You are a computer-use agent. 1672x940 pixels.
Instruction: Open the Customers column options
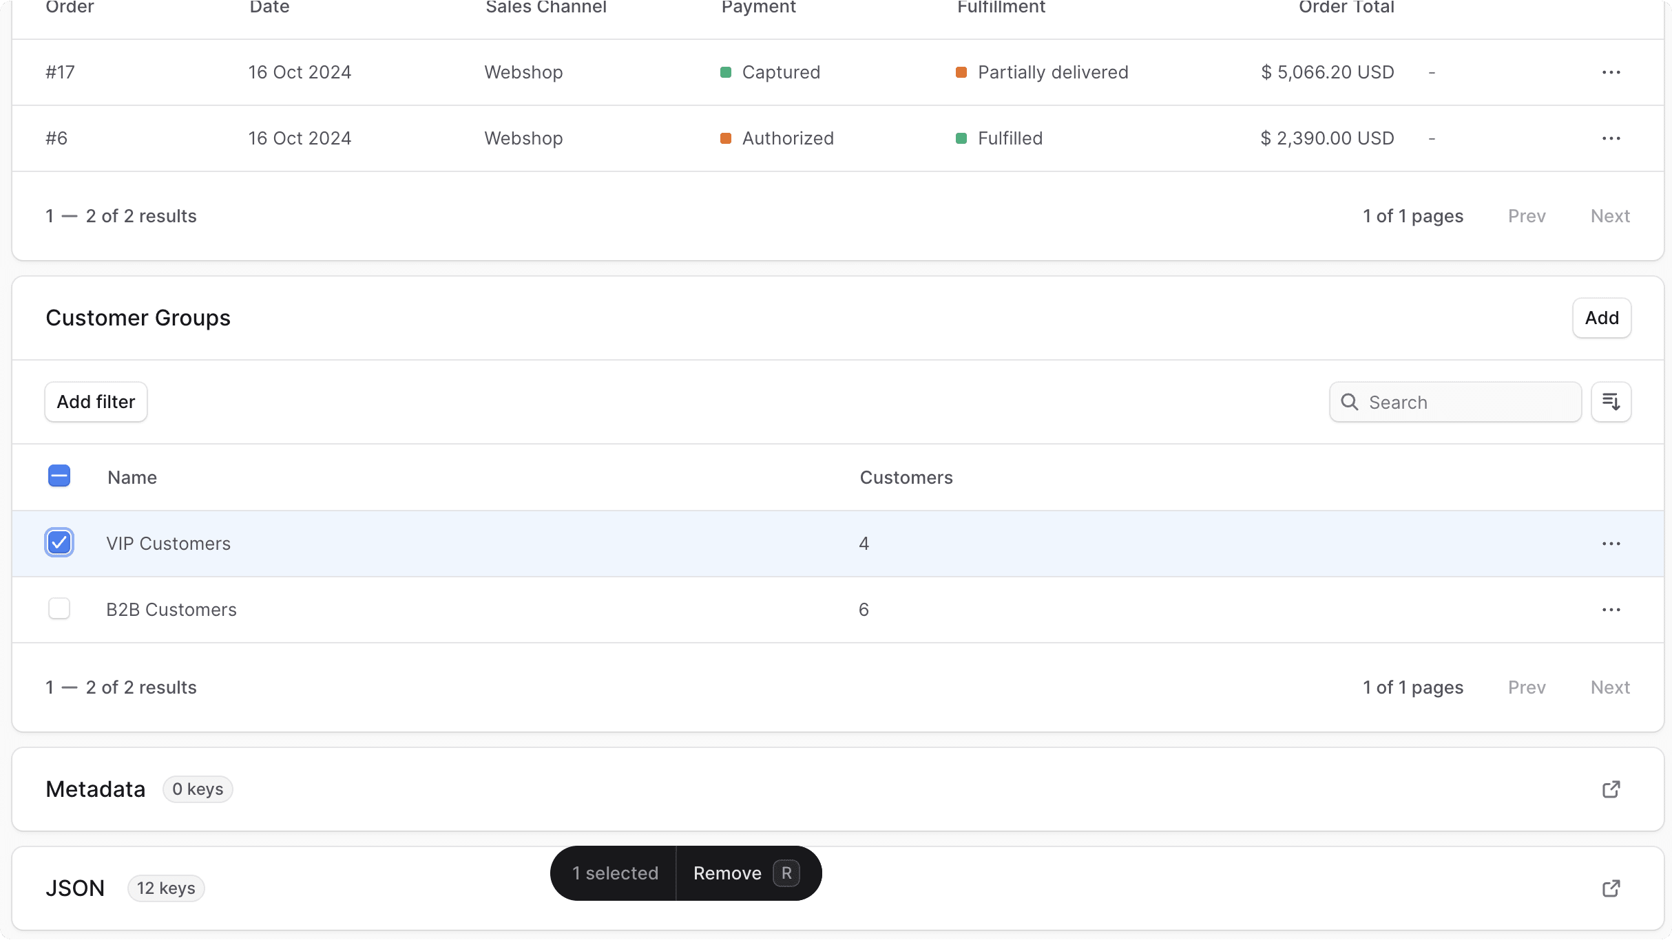coord(906,477)
